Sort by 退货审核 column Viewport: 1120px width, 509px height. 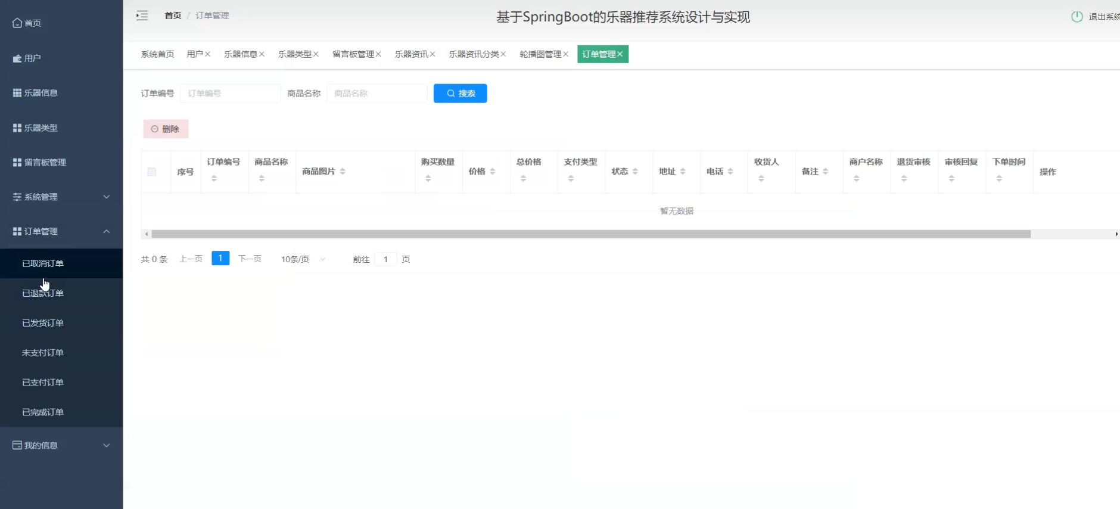click(904, 179)
